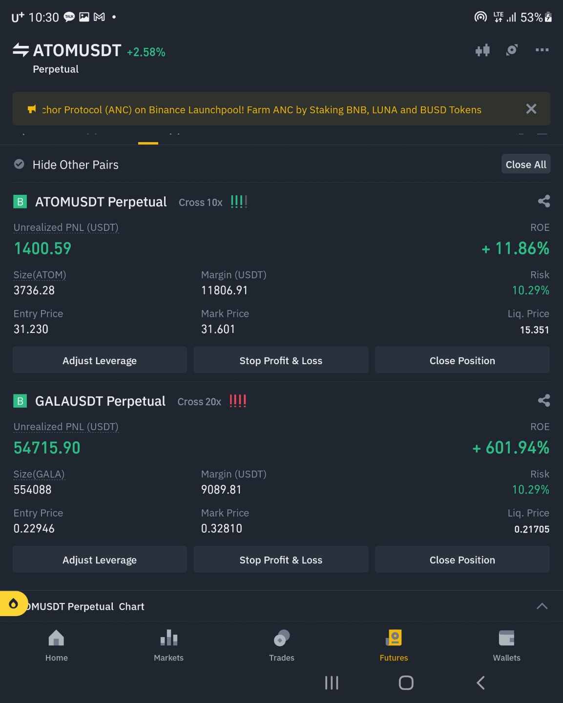563x703 pixels.
Task: Toggle the Hide Other Pairs checkbox
Action: (19, 165)
